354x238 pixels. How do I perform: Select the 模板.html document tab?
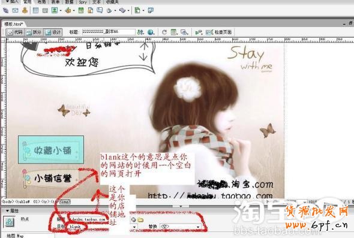14,24
